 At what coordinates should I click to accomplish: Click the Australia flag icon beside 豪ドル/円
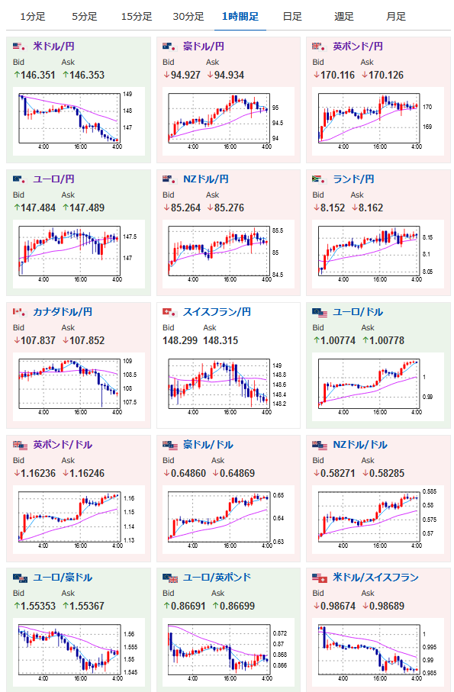click(x=170, y=47)
